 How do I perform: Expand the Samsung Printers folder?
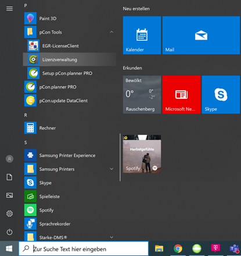(111, 169)
